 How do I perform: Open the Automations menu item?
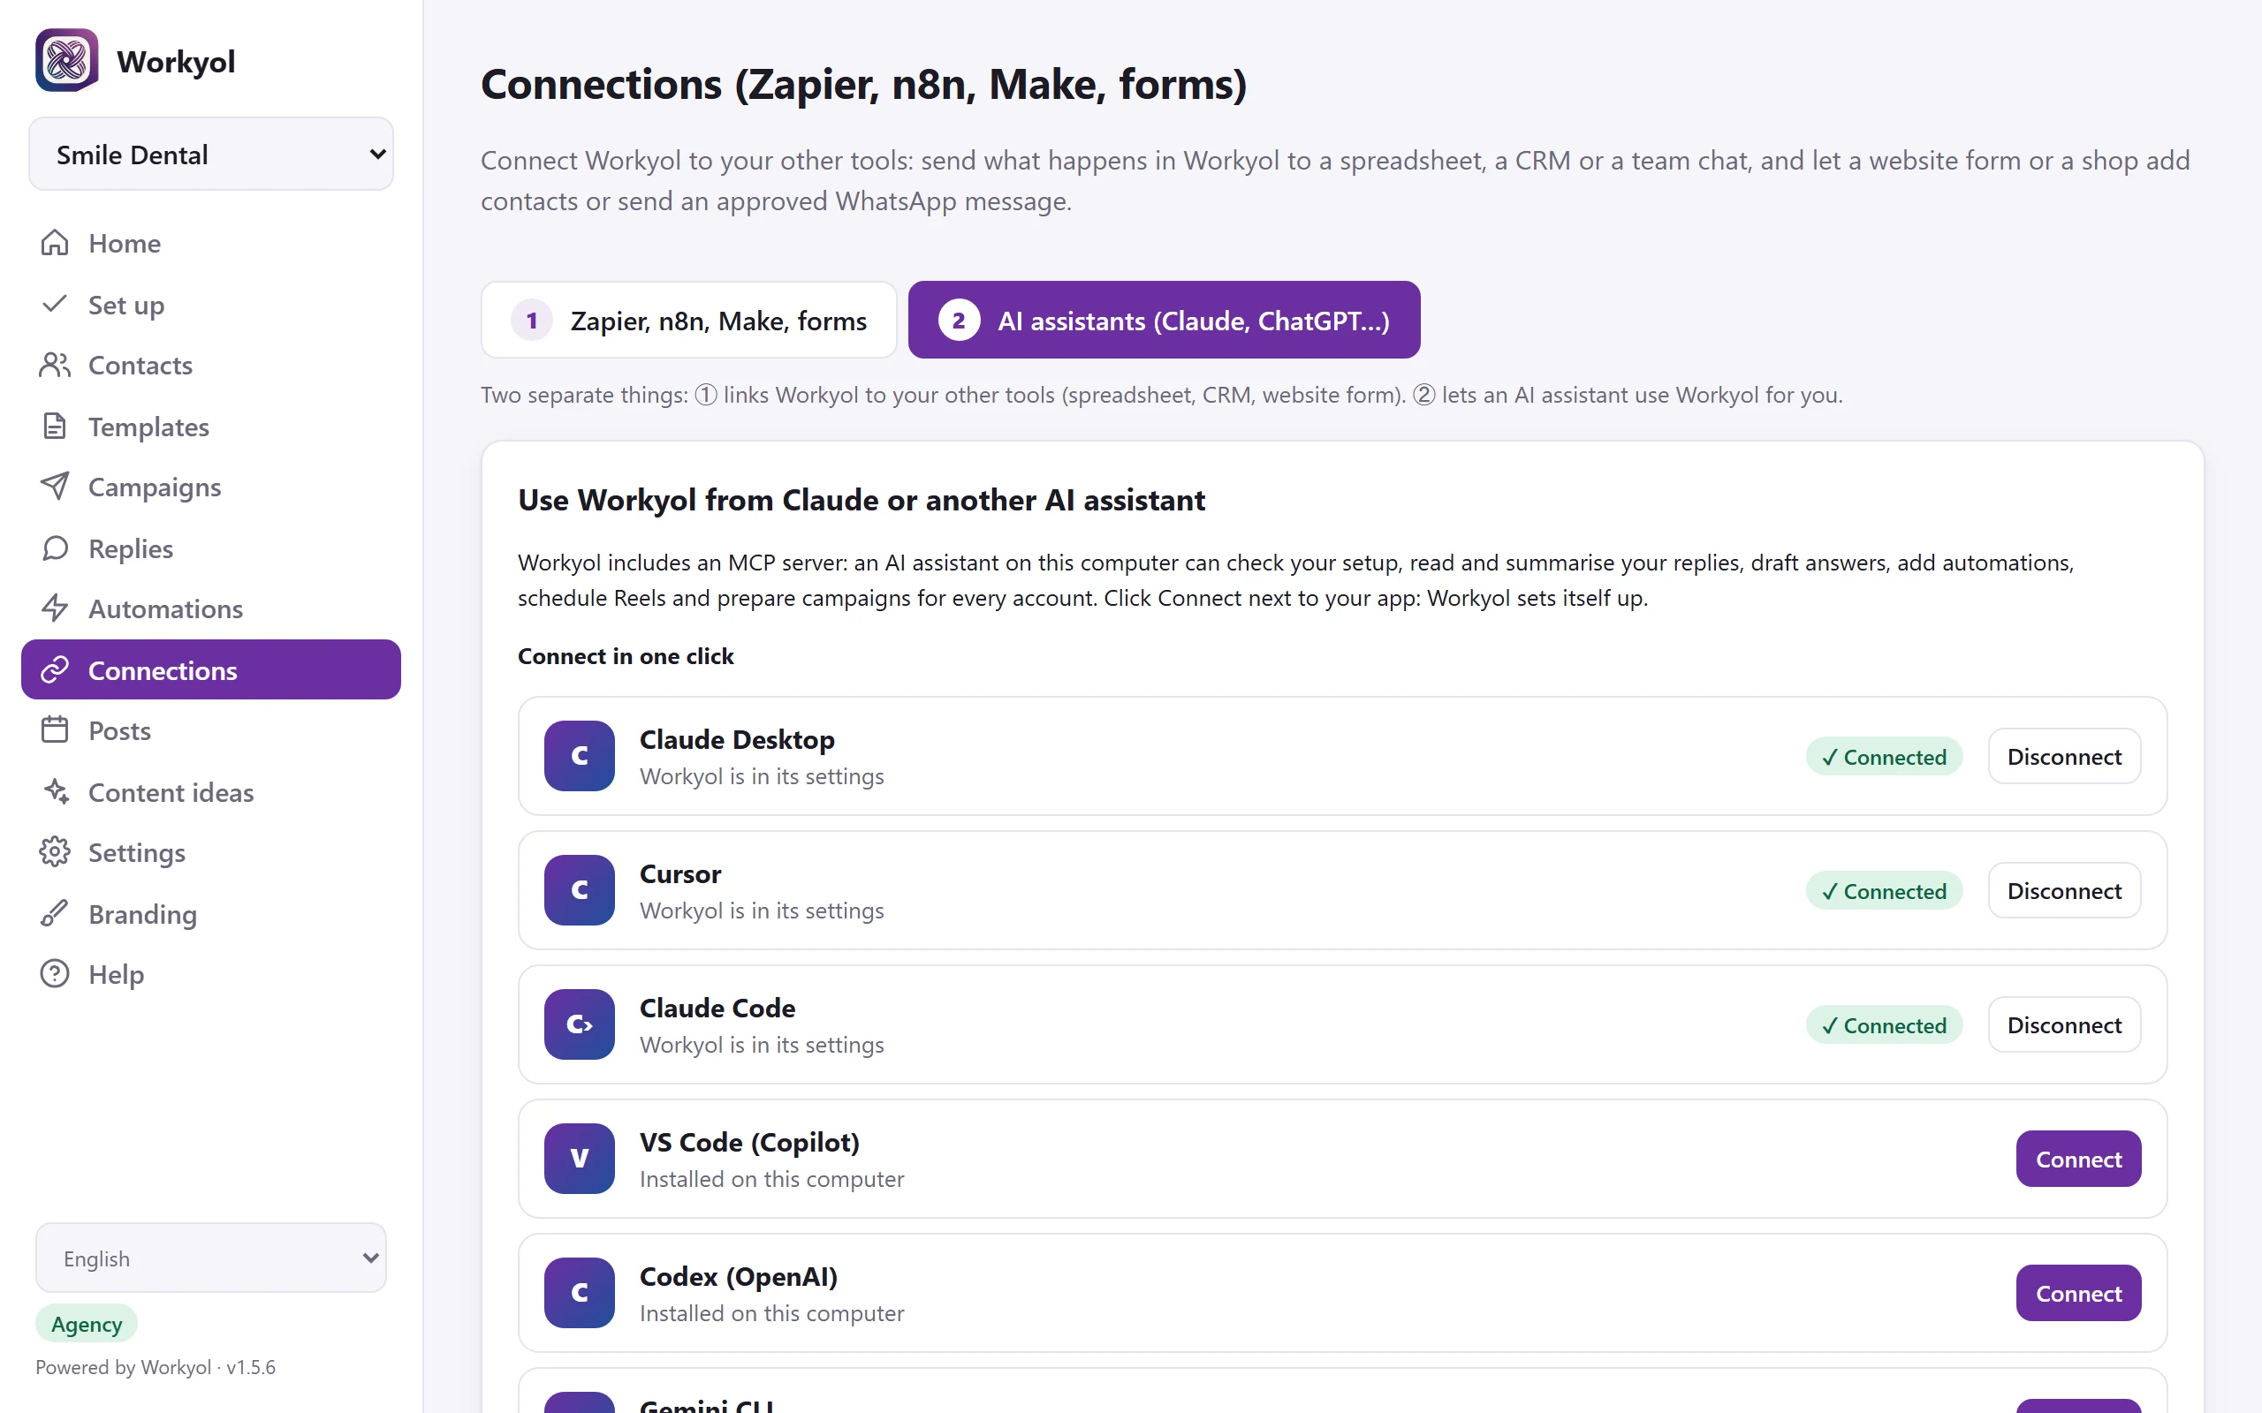click(x=211, y=608)
